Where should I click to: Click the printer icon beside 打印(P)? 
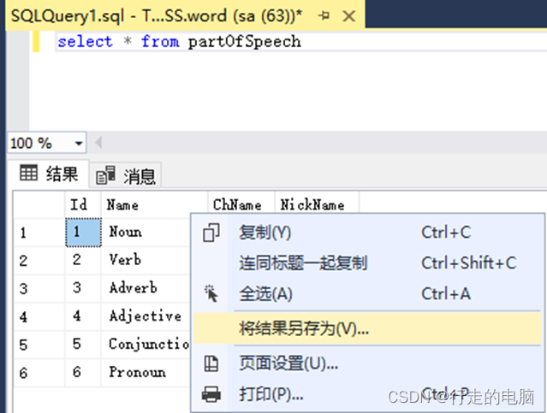(x=211, y=394)
